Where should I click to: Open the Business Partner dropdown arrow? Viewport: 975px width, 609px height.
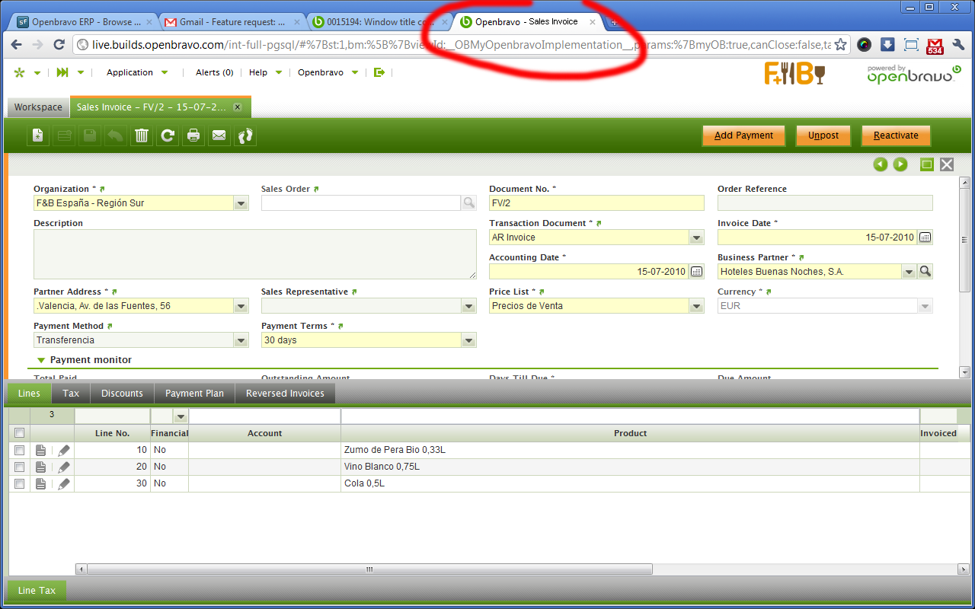(909, 272)
